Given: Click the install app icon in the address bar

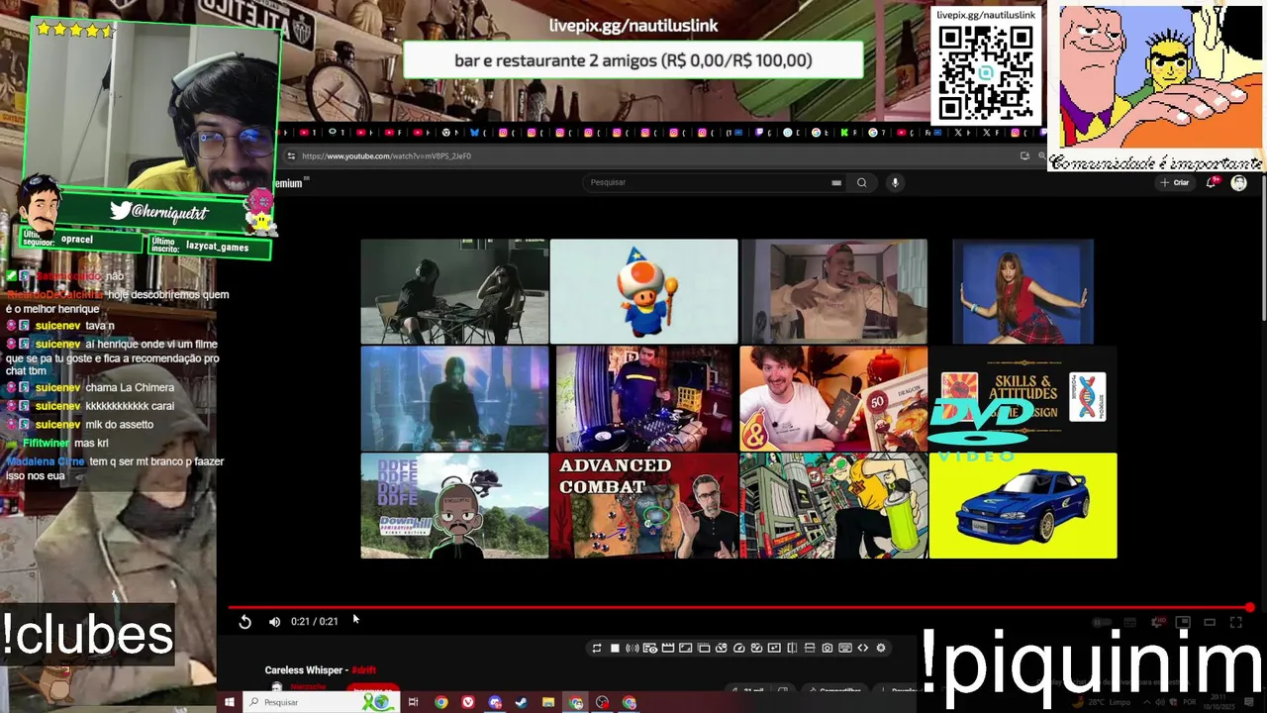Looking at the screenshot, I should point(1024,156).
